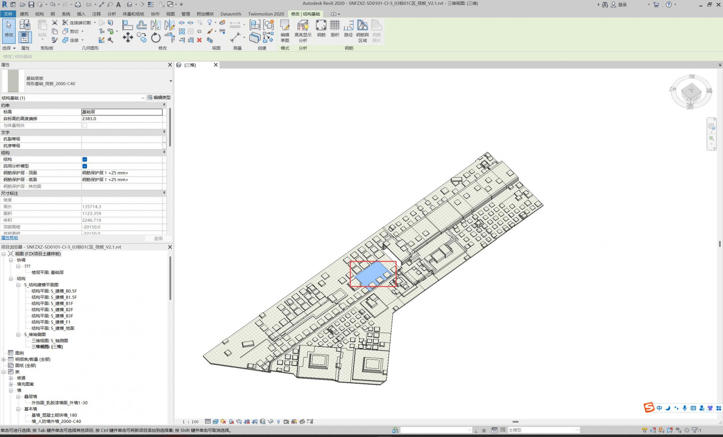Viewport: 723px width, 437px height.
Task: Switch to the 注释 ribbon tab
Action: click(96, 14)
